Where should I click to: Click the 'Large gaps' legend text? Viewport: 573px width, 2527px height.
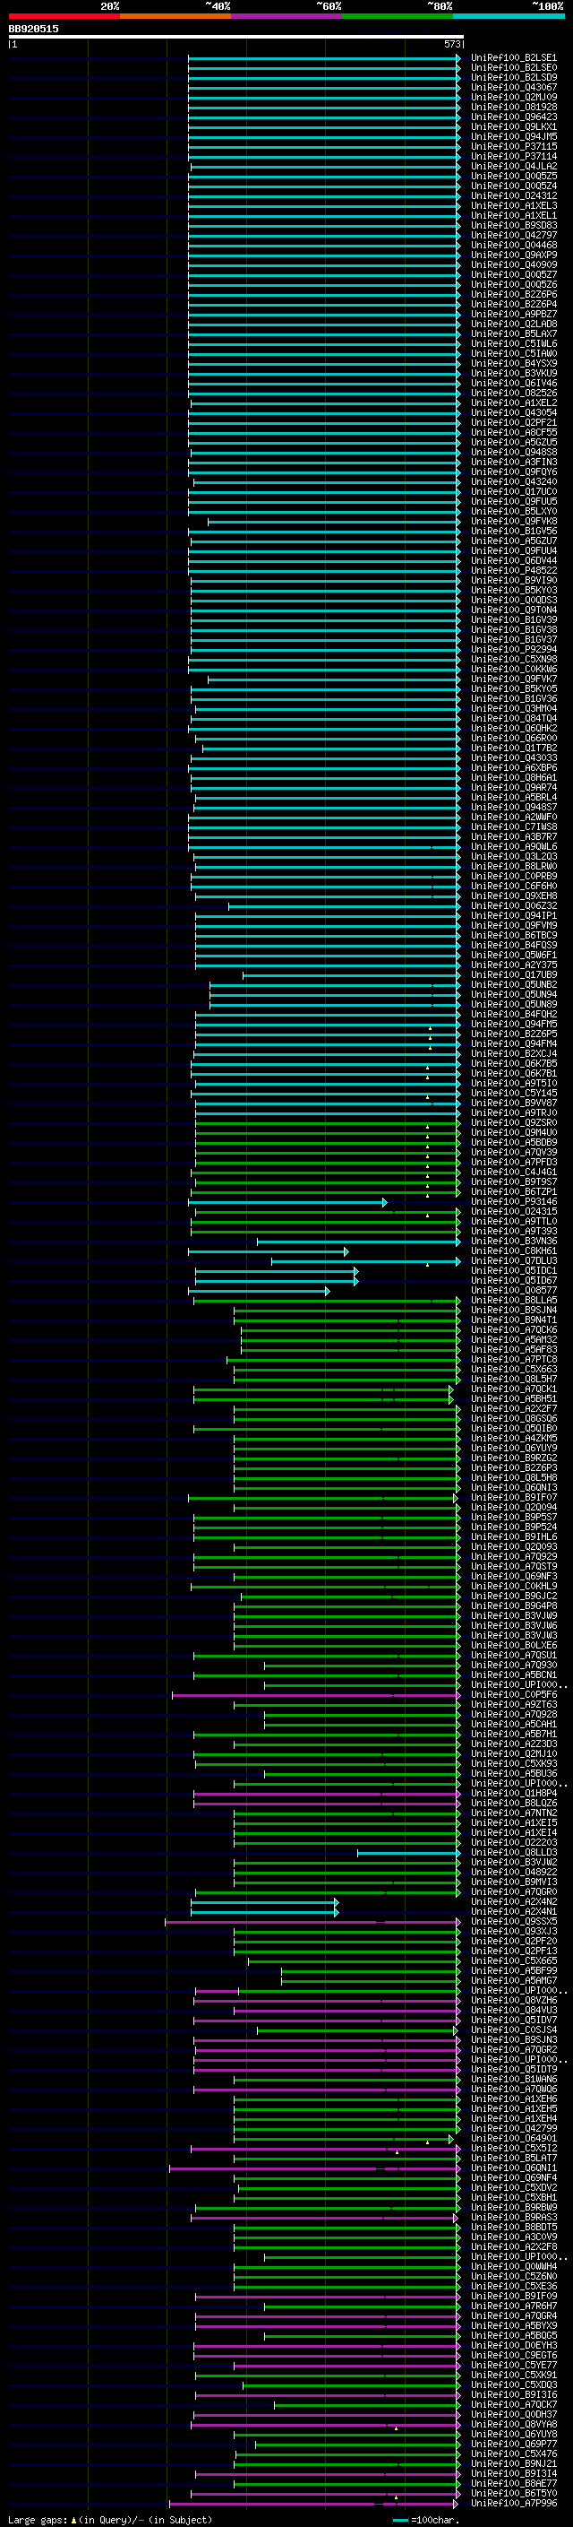[38, 2519]
